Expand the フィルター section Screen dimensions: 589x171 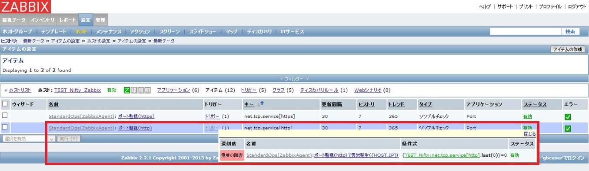(x=294, y=79)
